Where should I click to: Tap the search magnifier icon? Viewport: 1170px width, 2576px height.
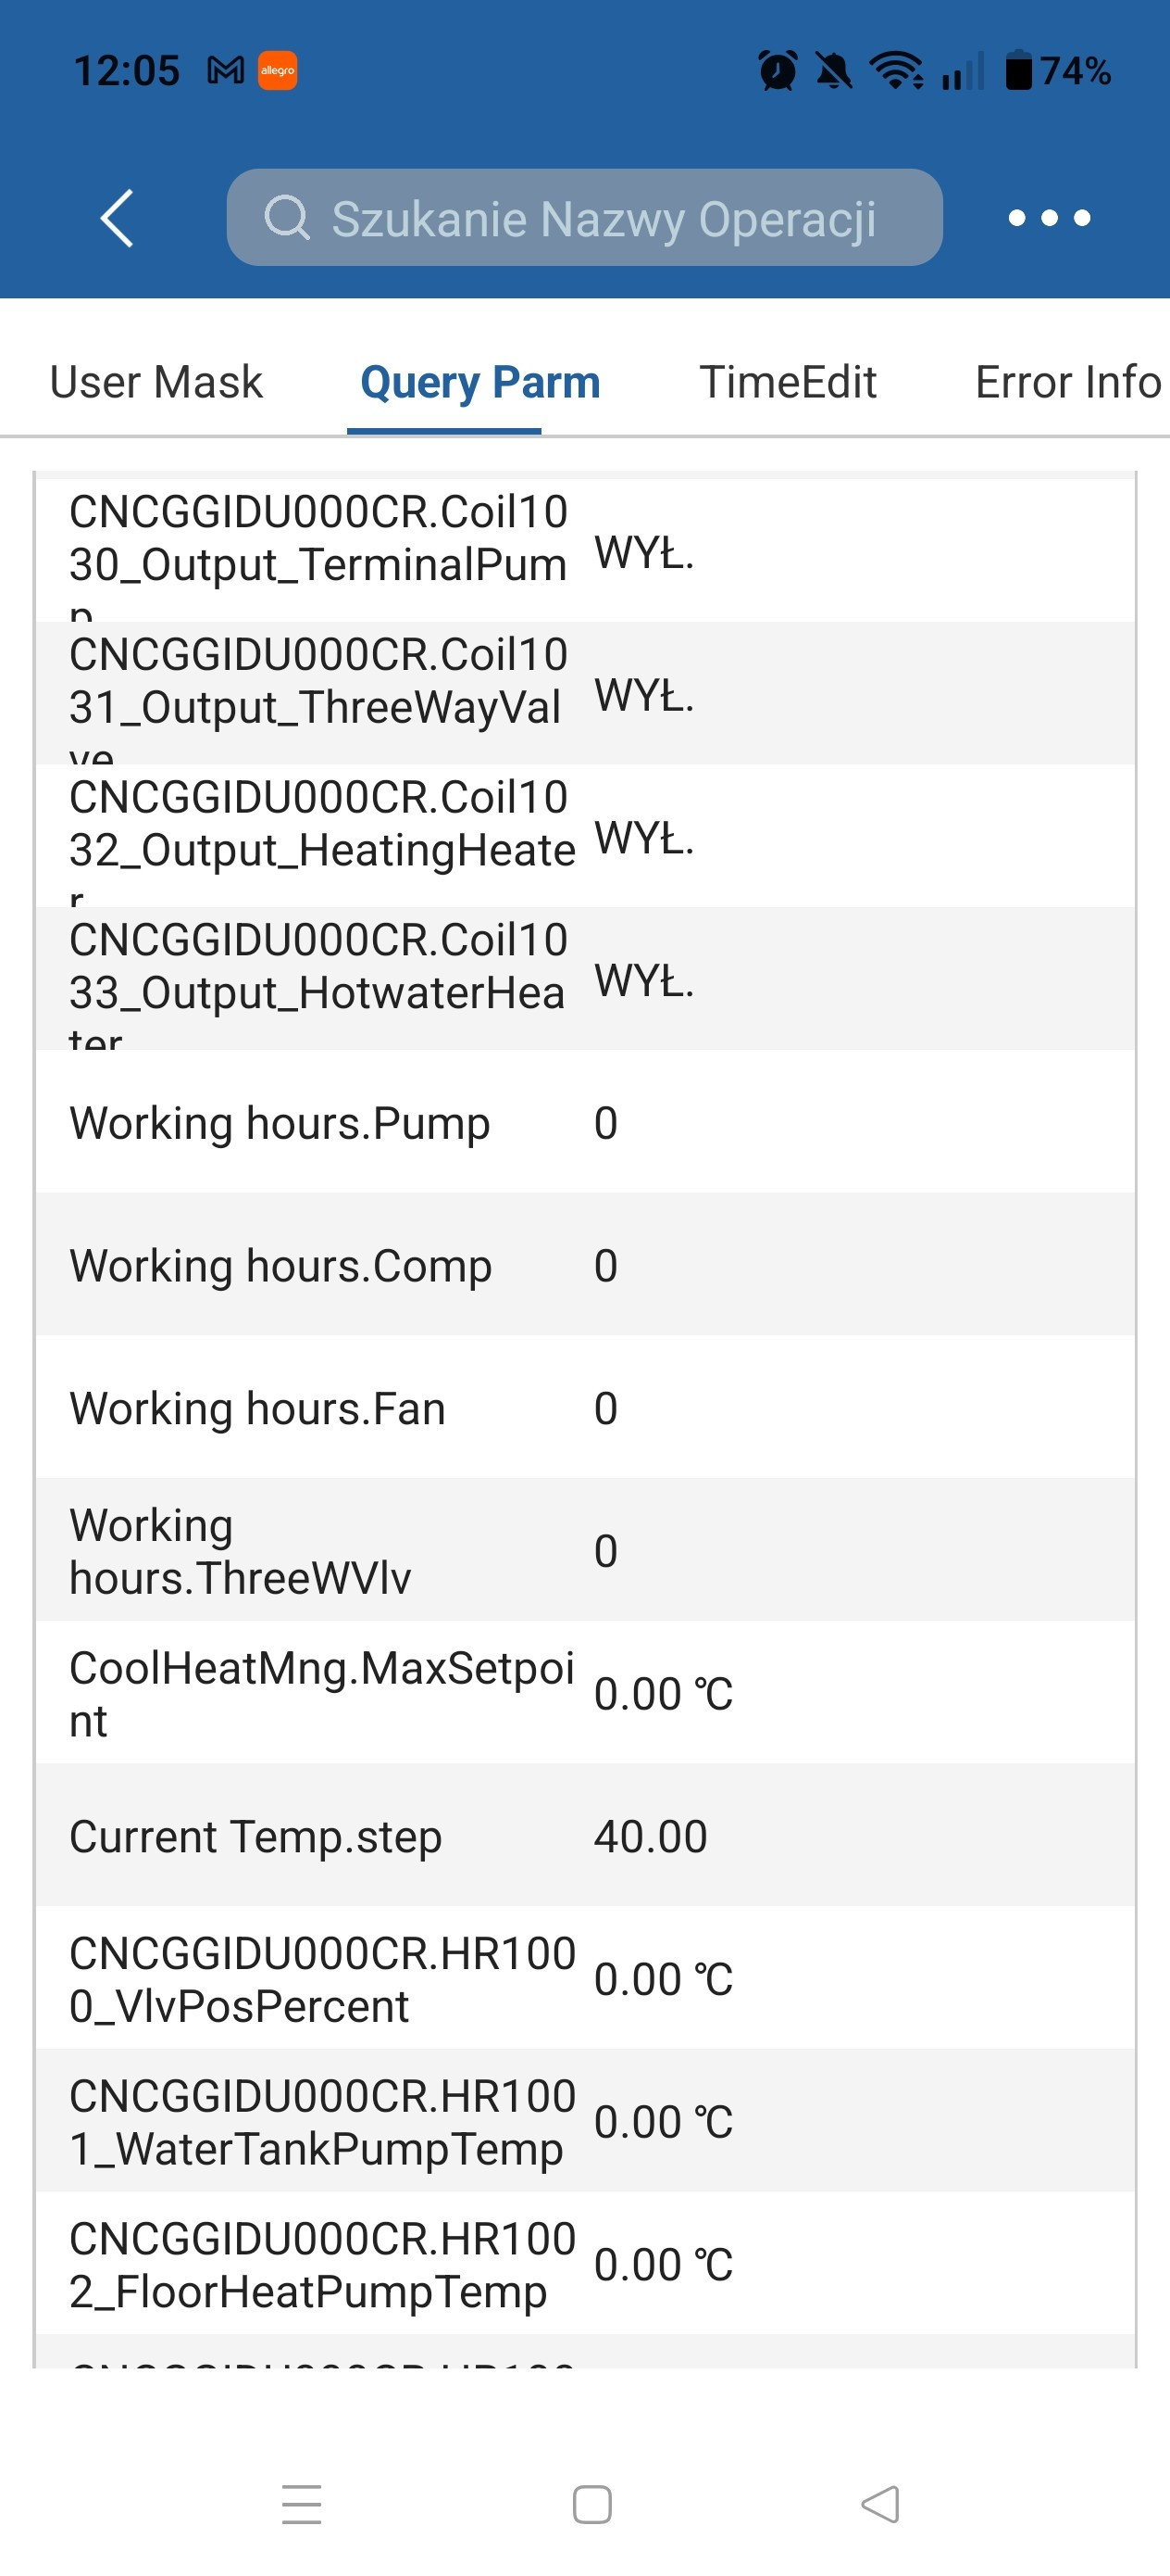(287, 217)
